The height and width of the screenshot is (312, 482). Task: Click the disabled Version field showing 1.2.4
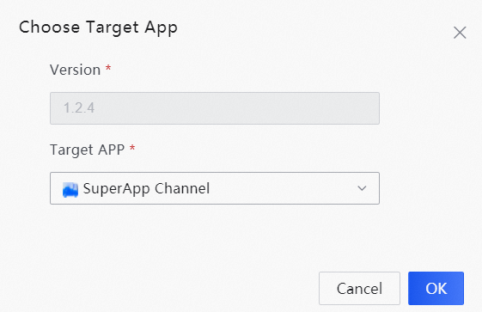tap(215, 108)
